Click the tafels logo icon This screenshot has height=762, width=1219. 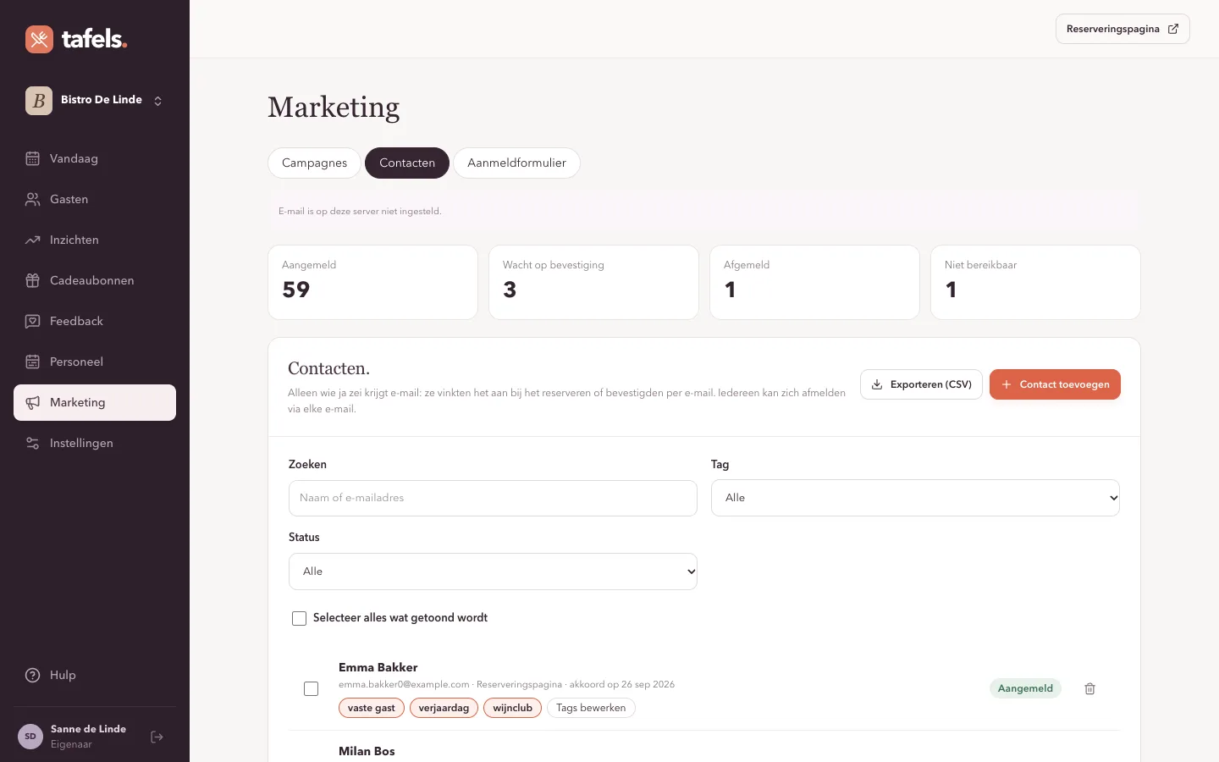coord(39,39)
